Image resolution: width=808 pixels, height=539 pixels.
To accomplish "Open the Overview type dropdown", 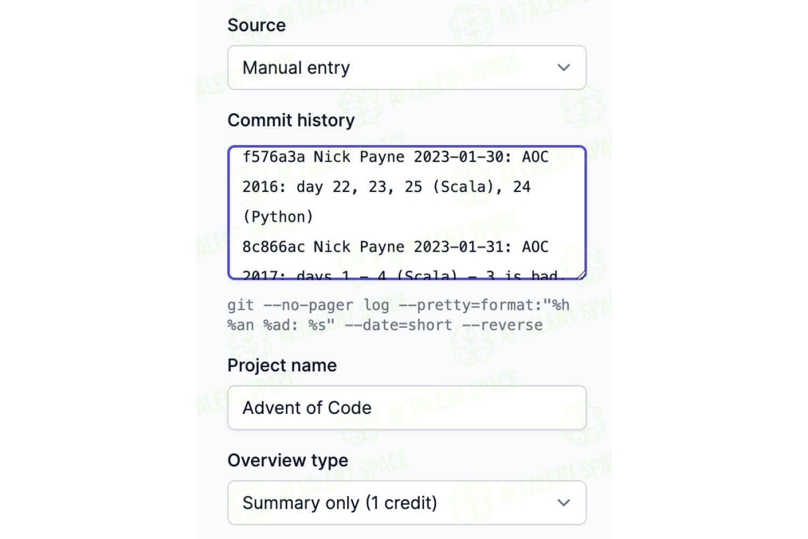I will 407,502.
